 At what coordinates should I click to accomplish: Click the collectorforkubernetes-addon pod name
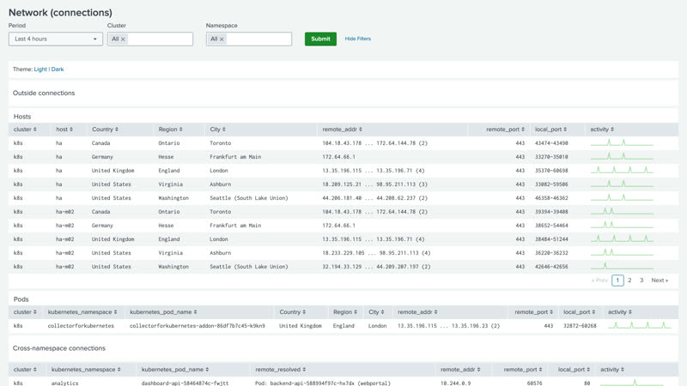pos(198,326)
